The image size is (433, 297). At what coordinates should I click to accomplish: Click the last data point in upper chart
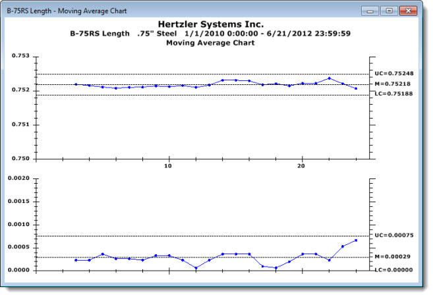[356, 88]
